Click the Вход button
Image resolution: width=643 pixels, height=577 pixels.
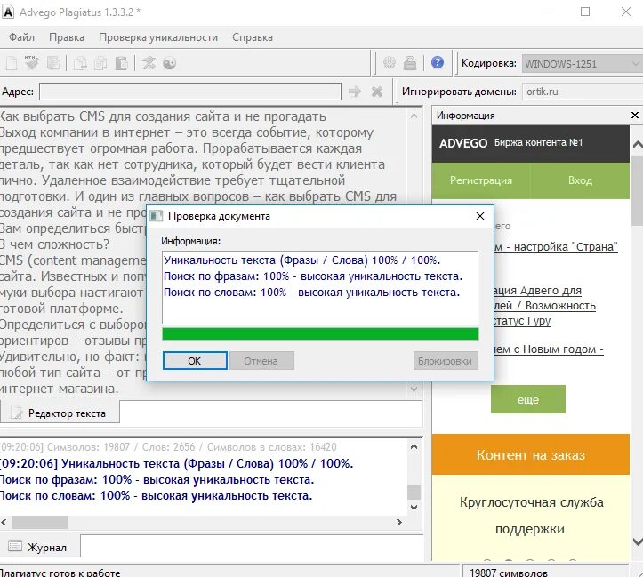pyautogui.click(x=580, y=180)
